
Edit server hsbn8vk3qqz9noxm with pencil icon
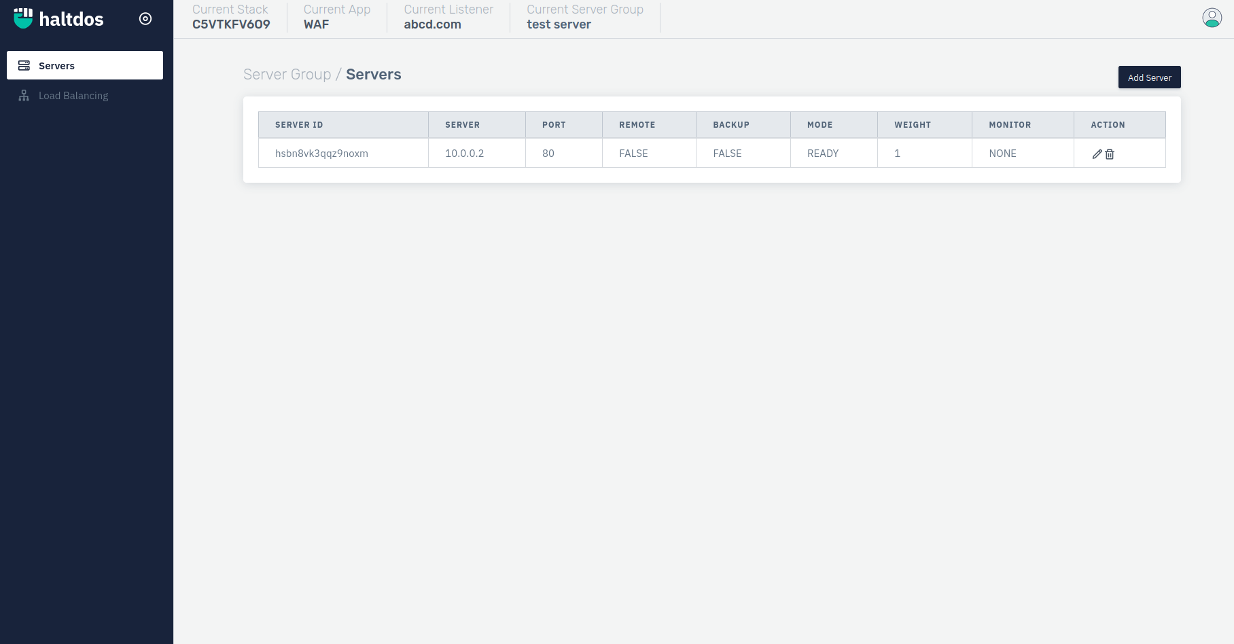pyautogui.click(x=1097, y=154)
